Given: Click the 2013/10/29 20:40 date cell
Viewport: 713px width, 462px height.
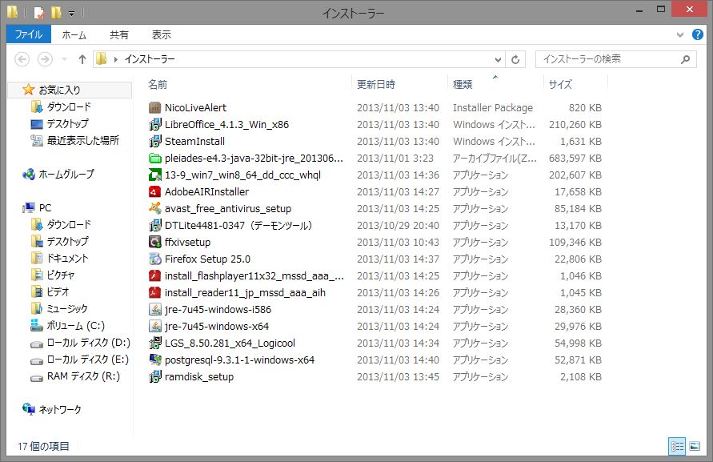Looking at the screenshot, I should [398, 226].
